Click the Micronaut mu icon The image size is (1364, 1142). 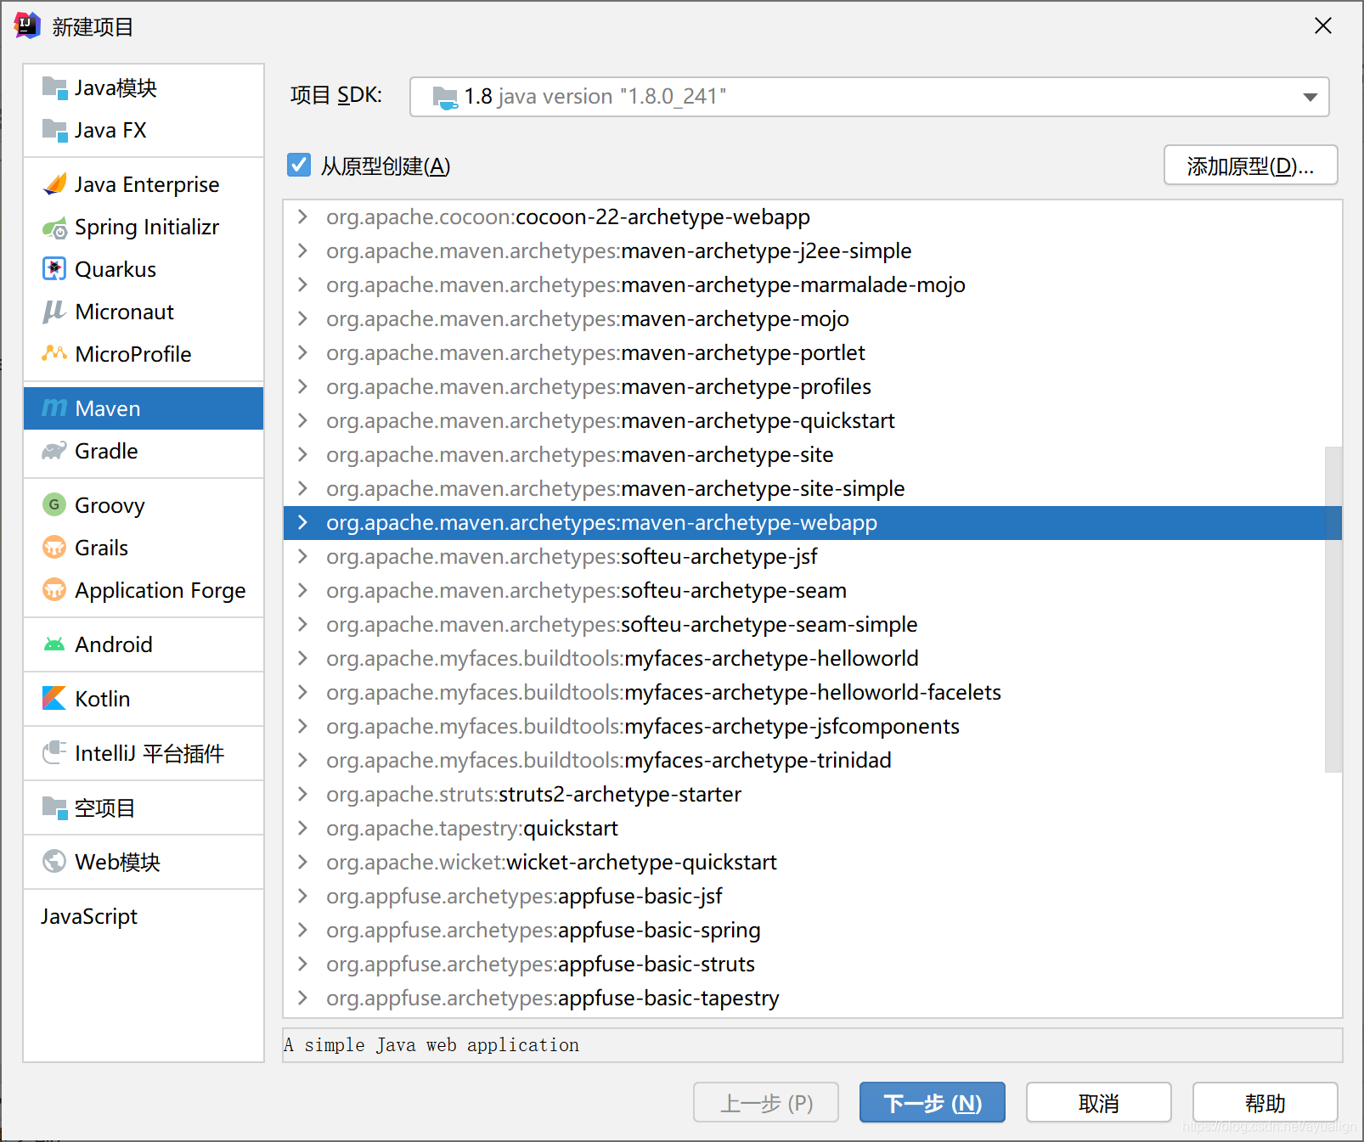tap(55, 312)
